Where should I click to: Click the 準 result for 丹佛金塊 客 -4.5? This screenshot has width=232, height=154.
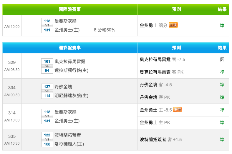click(x=222, y=85)
